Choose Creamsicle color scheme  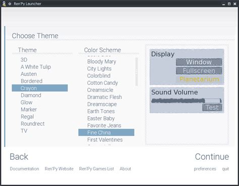(100, 90)
